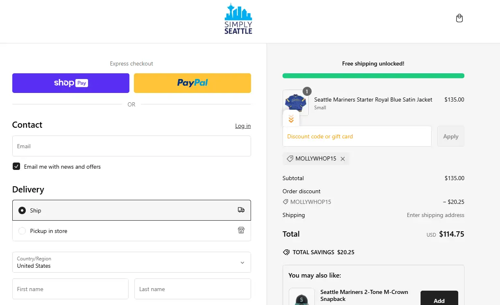The image size is (500, 305).
Task: Click the orange double-chevron scroll icon
Action: click(291, 119)
